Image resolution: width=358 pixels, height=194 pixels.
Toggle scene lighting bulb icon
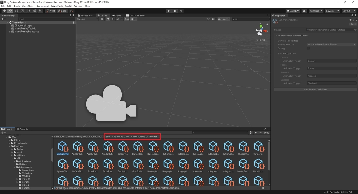[x=108, y=19]
